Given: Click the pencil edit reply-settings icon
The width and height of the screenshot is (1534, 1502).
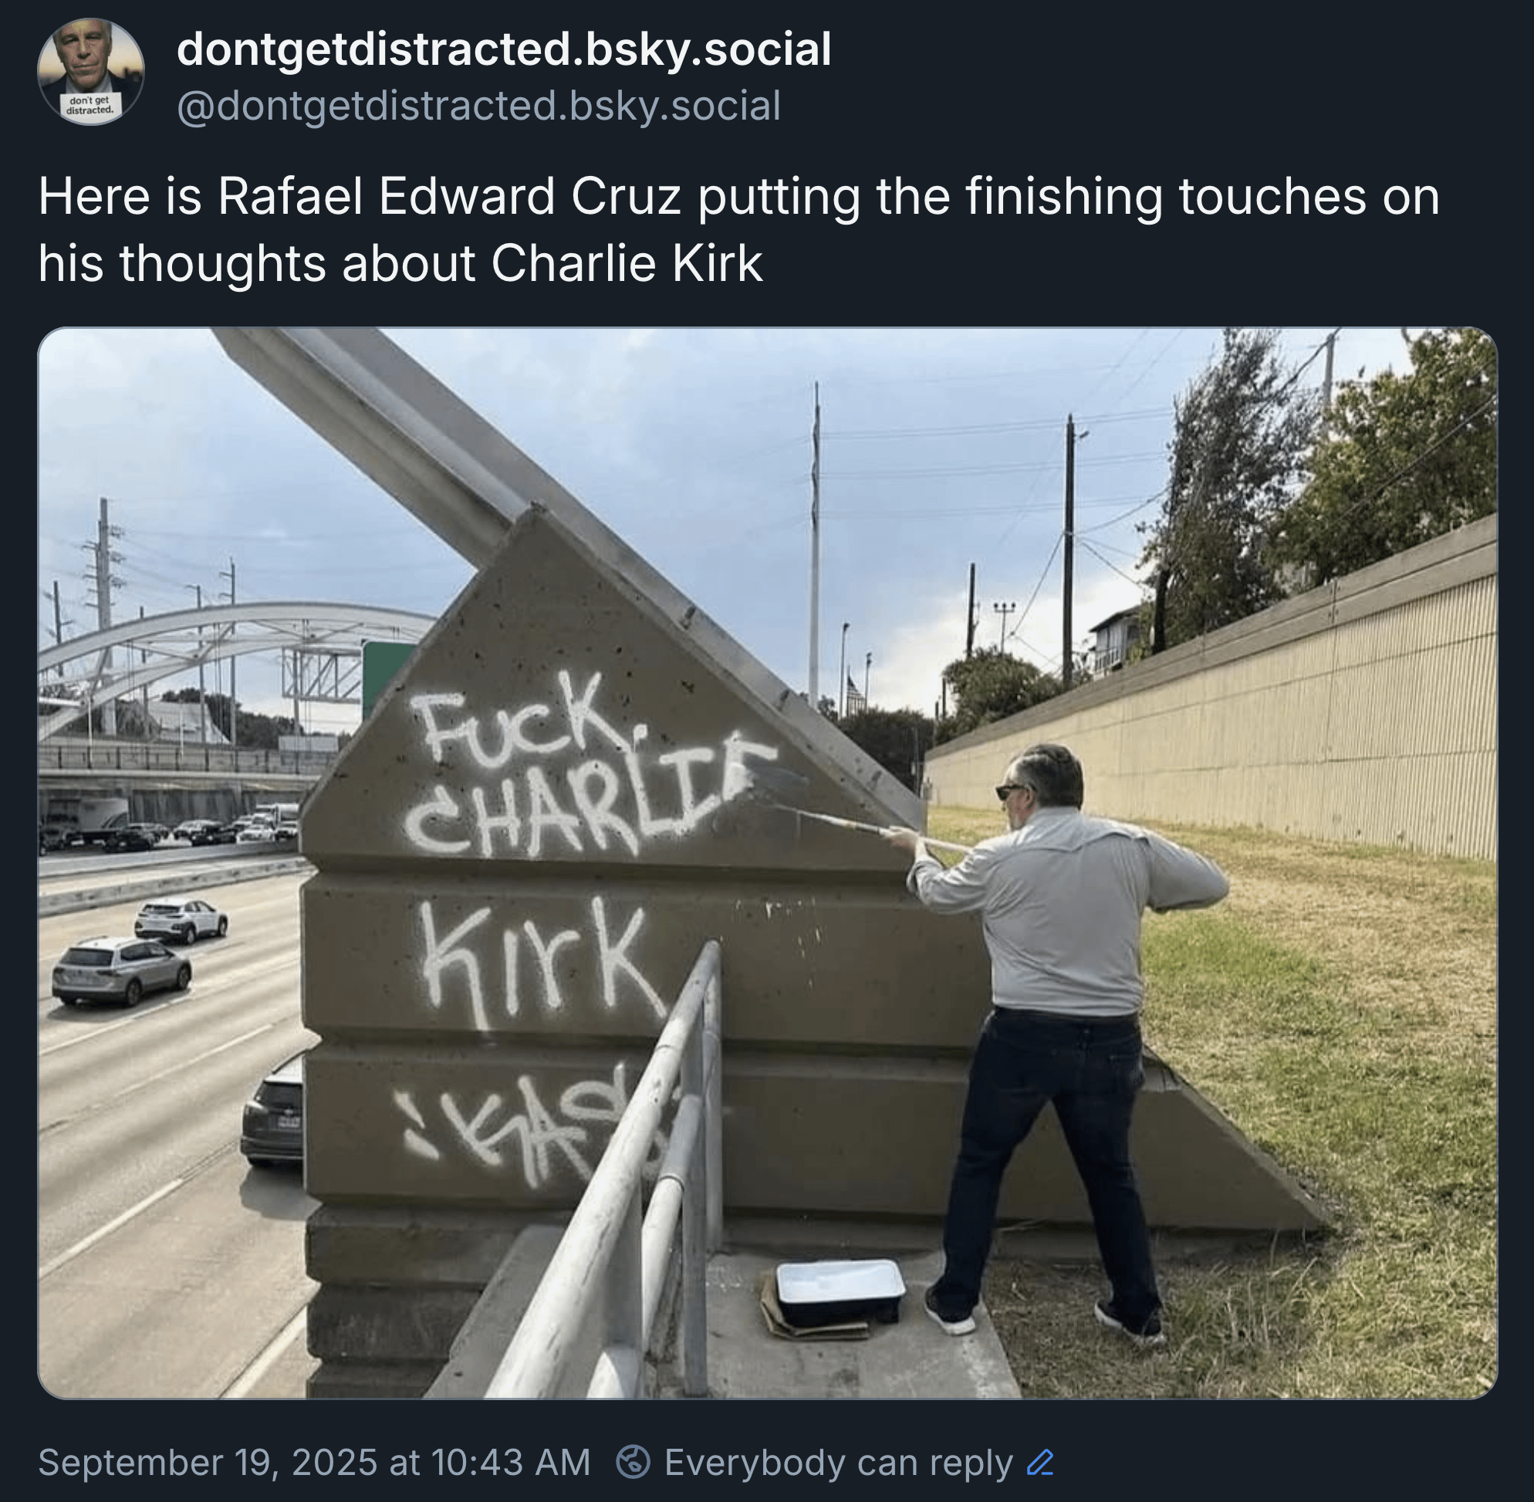Looking at the screenshot, I should tap(1041, 1463).
